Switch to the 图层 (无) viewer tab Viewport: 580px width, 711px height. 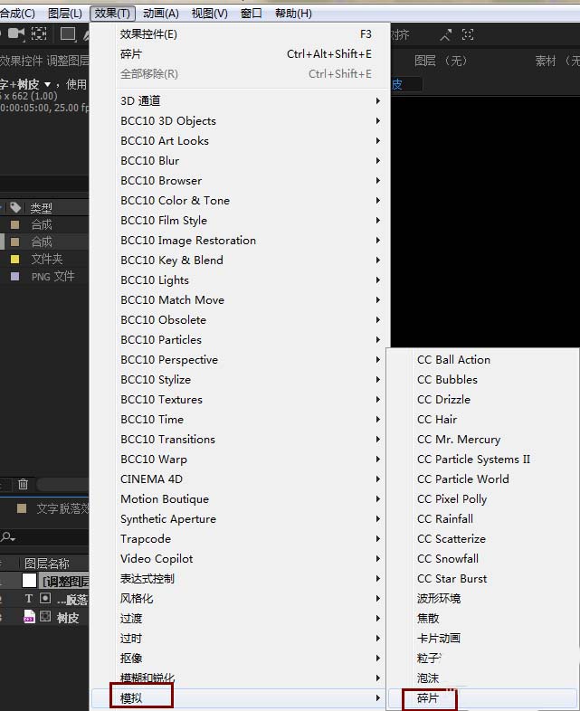coord(441,61)
